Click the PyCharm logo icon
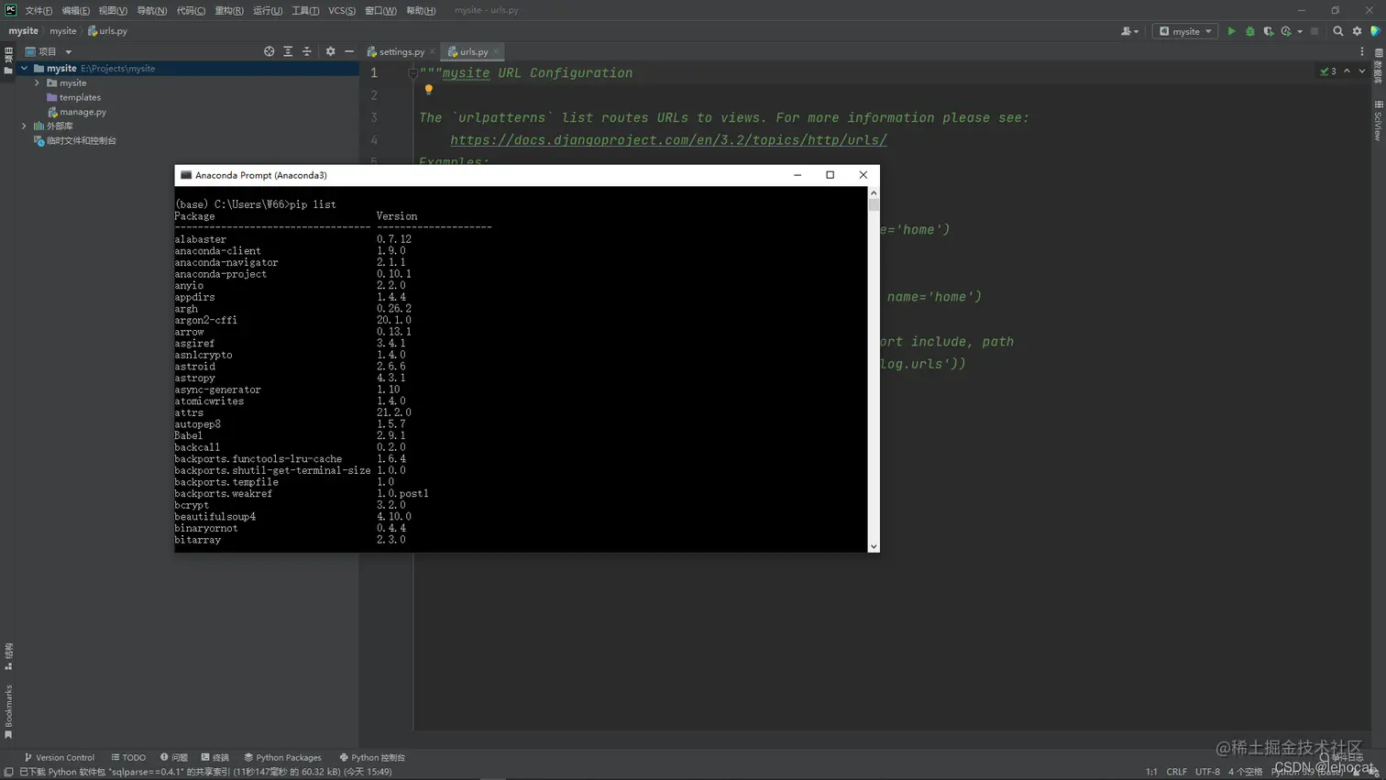 10,10
